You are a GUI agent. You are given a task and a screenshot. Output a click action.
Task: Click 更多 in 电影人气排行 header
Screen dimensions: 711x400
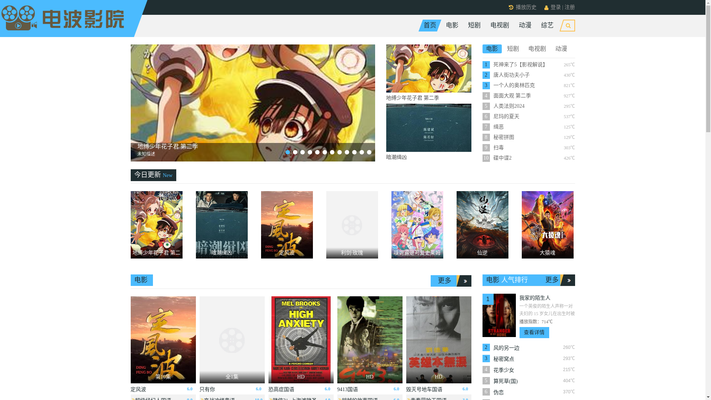tap(552, 280)
